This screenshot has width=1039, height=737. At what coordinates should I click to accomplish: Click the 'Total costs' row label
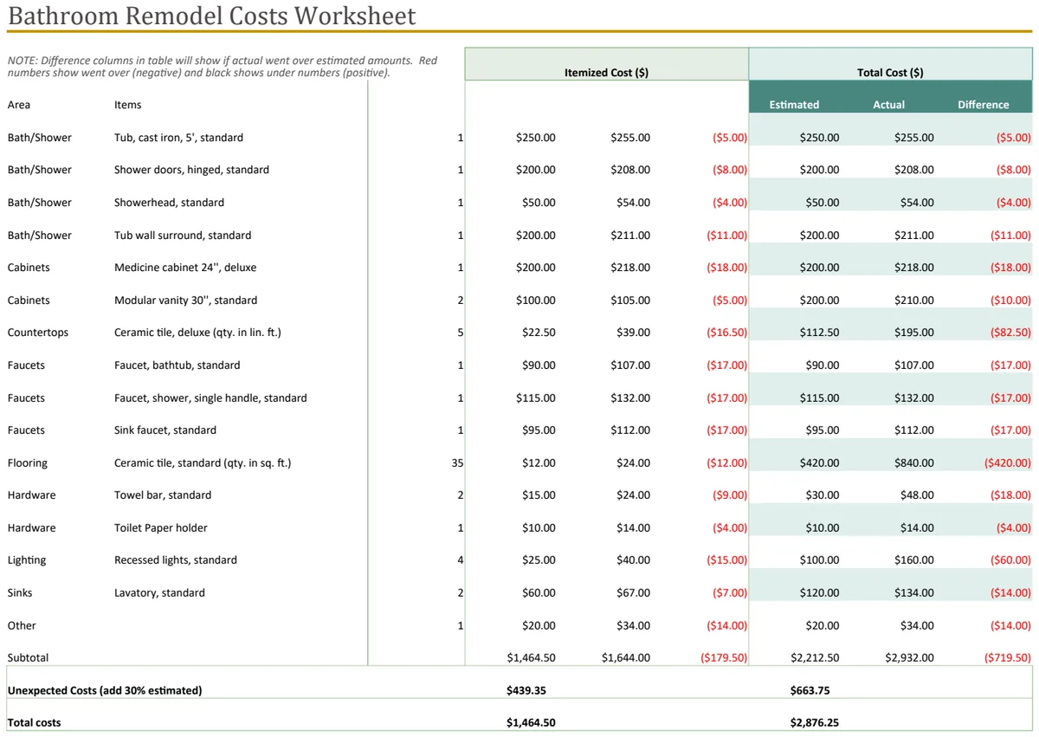[x=35, y=723]
